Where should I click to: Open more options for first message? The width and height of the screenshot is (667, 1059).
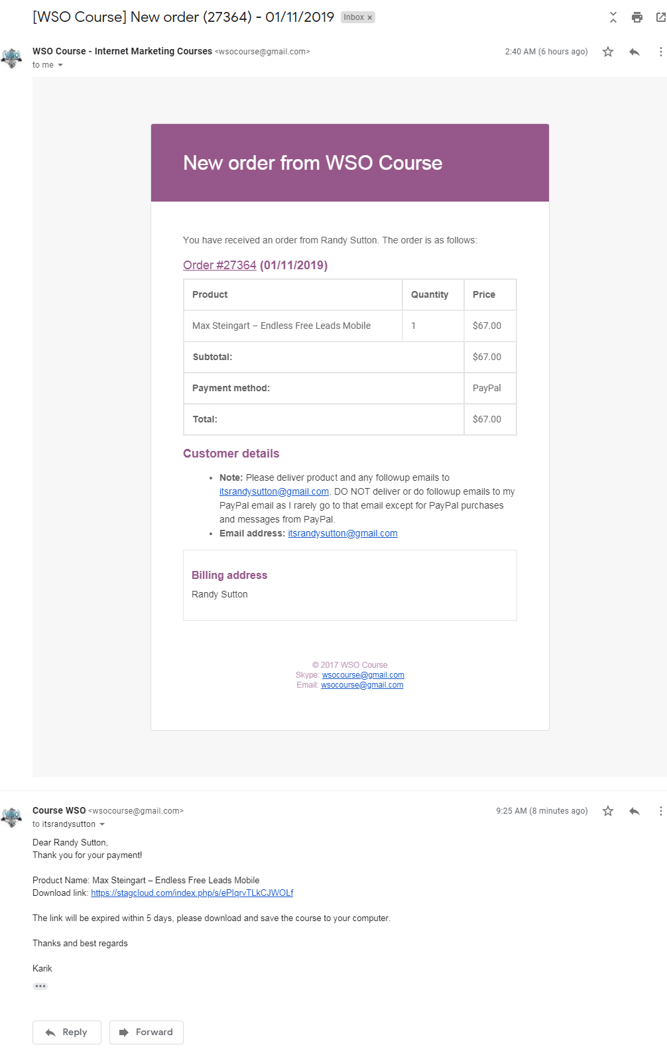pos(660,52)
